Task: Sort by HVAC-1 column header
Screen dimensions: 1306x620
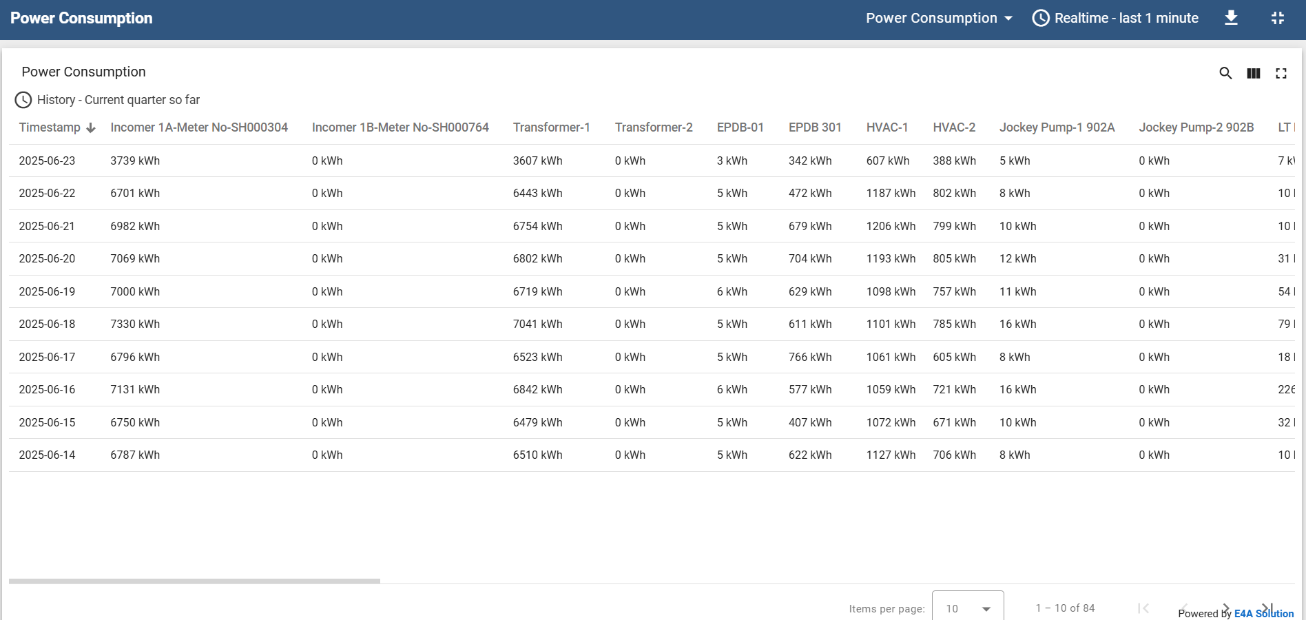Action: (x=887, y=127)
